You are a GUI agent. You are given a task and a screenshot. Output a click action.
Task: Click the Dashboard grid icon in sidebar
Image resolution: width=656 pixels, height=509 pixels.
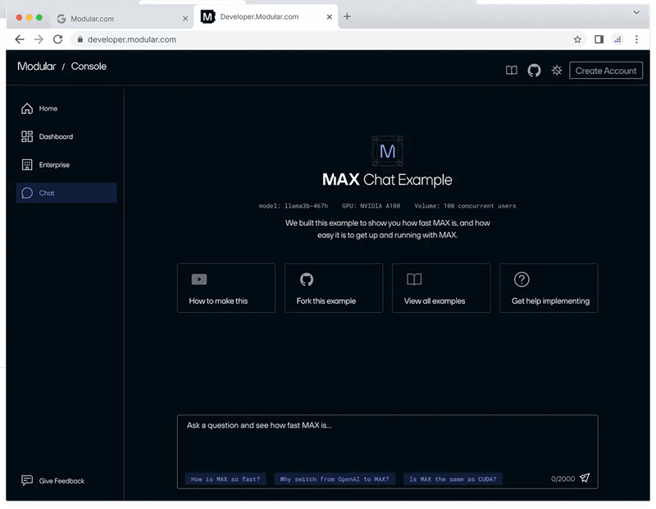tap(27, 136)
